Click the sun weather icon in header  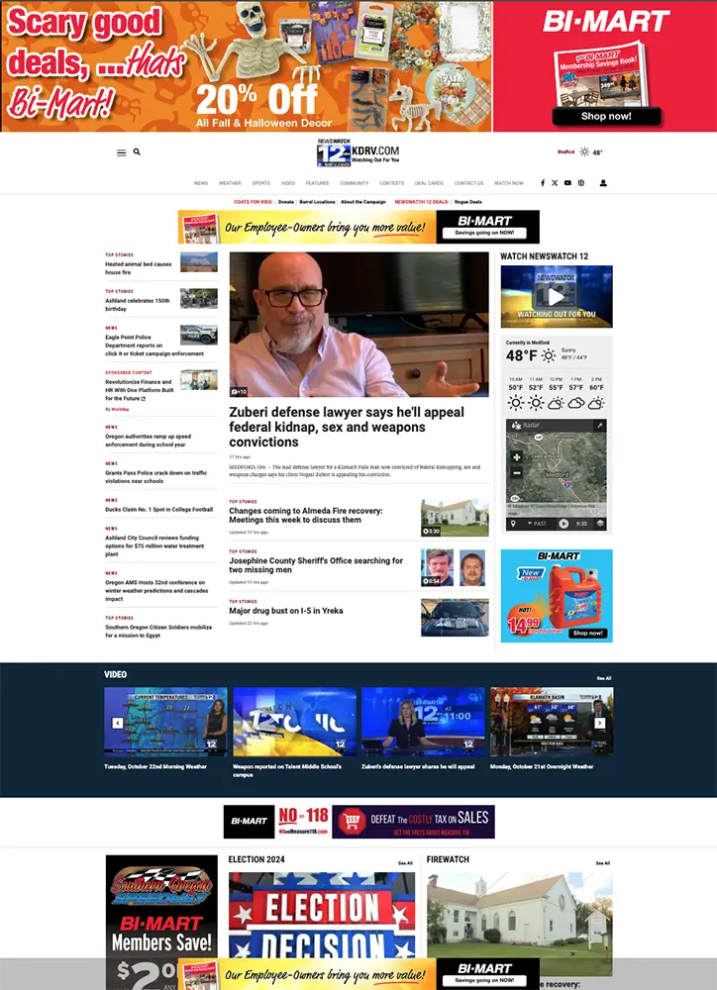click(x=584, y=152)
